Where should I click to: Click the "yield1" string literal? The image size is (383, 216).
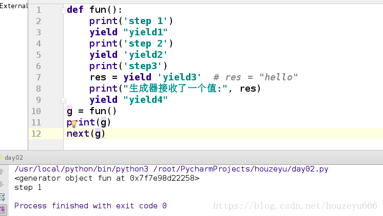point(145,32)
